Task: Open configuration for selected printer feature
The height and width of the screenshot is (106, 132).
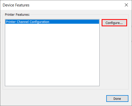Action: [x=114, y=23]
